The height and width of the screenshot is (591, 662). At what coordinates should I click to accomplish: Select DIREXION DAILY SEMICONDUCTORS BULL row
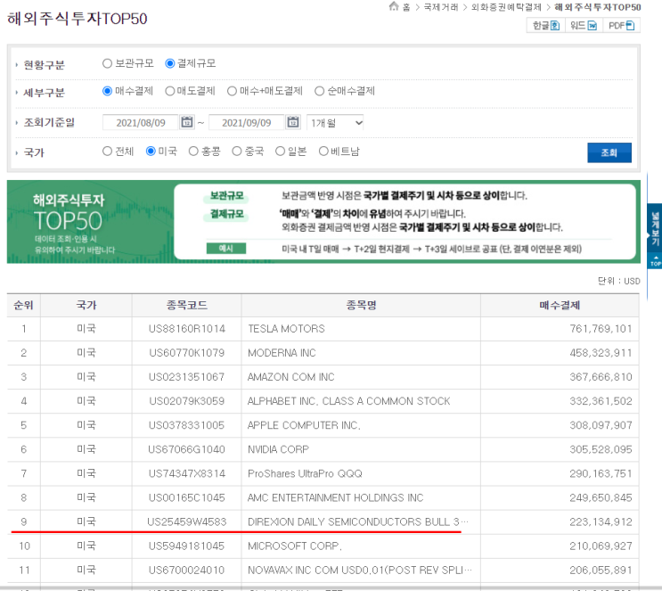tap(358, 521)
